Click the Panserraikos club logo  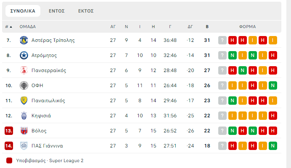click(x=24, y=70)
